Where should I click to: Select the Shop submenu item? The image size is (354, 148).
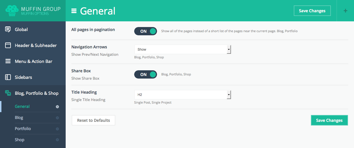coord(19,140)
